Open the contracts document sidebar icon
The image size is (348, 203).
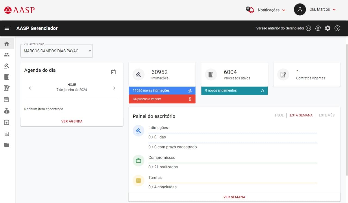(x=7, y=88)
